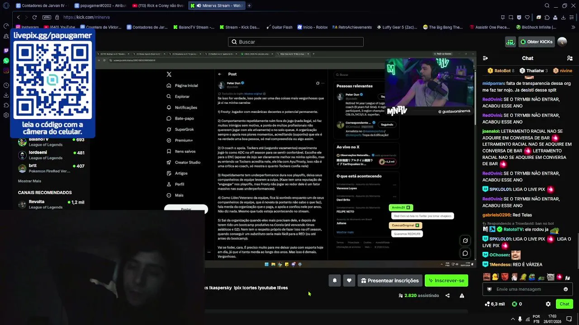Report the stream with the warning icon
Viewport: 579px width, 325px height.
pyautogui.click(x=462, y=296)
